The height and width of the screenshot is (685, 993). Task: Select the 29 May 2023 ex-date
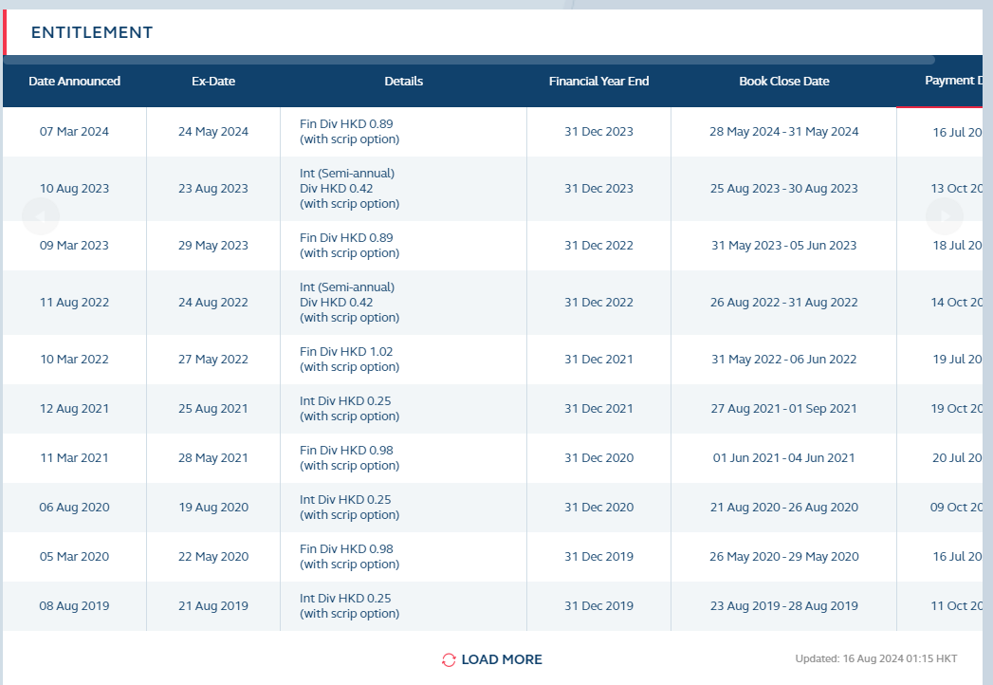213,245
